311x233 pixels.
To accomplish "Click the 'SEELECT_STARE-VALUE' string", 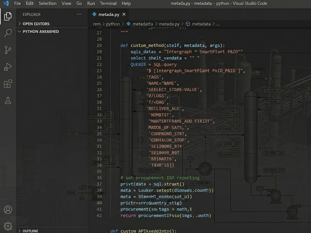I will (173, 89).
